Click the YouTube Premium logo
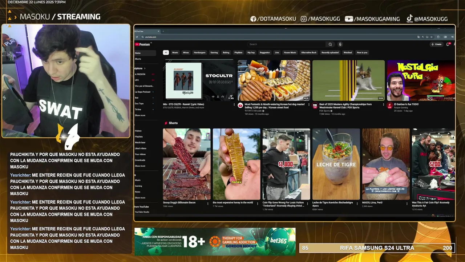Viewport: 465px width, 262px height. [142, 44]
